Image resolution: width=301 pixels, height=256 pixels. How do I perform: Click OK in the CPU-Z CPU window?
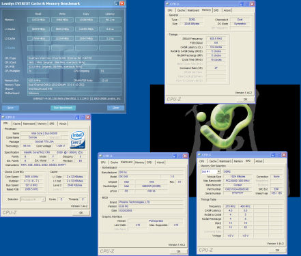(81, 213)
